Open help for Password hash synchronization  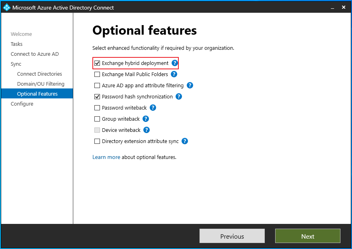tap(179, 96)
